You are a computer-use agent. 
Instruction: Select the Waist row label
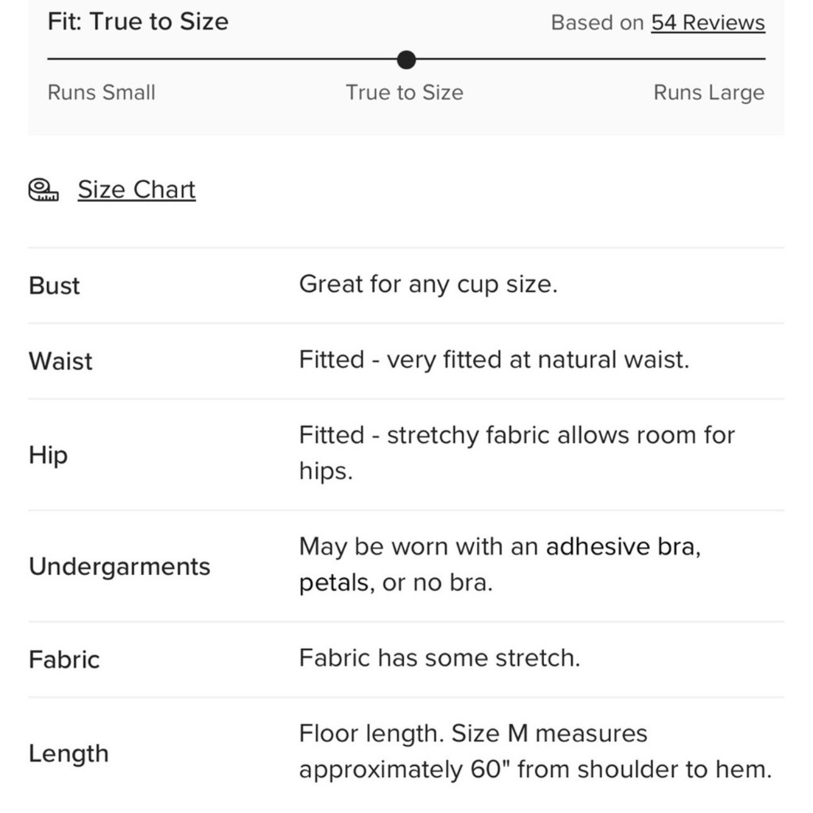[61, 362]
